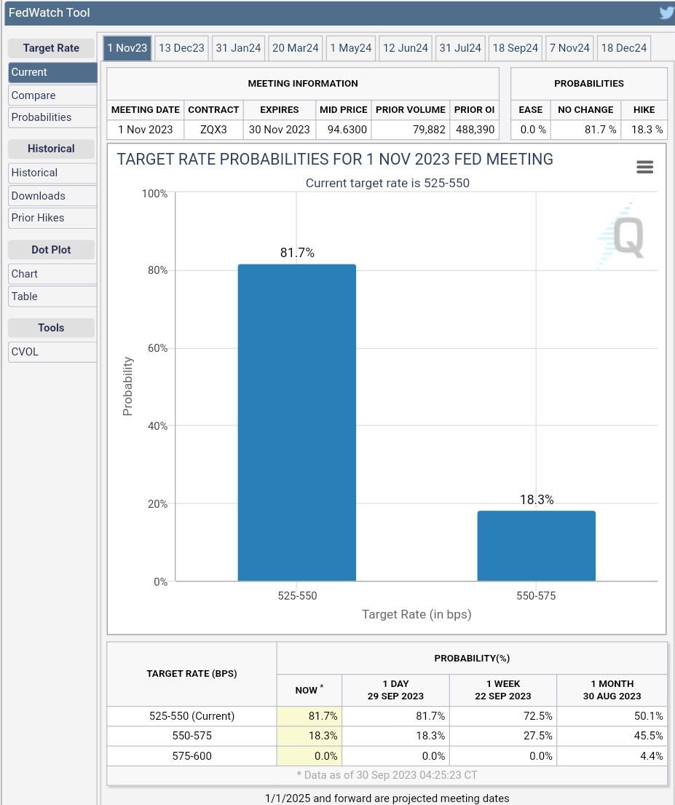Viewport: 675px width, 805px height.
Task: Open the Historical data view
Action: 52,173
